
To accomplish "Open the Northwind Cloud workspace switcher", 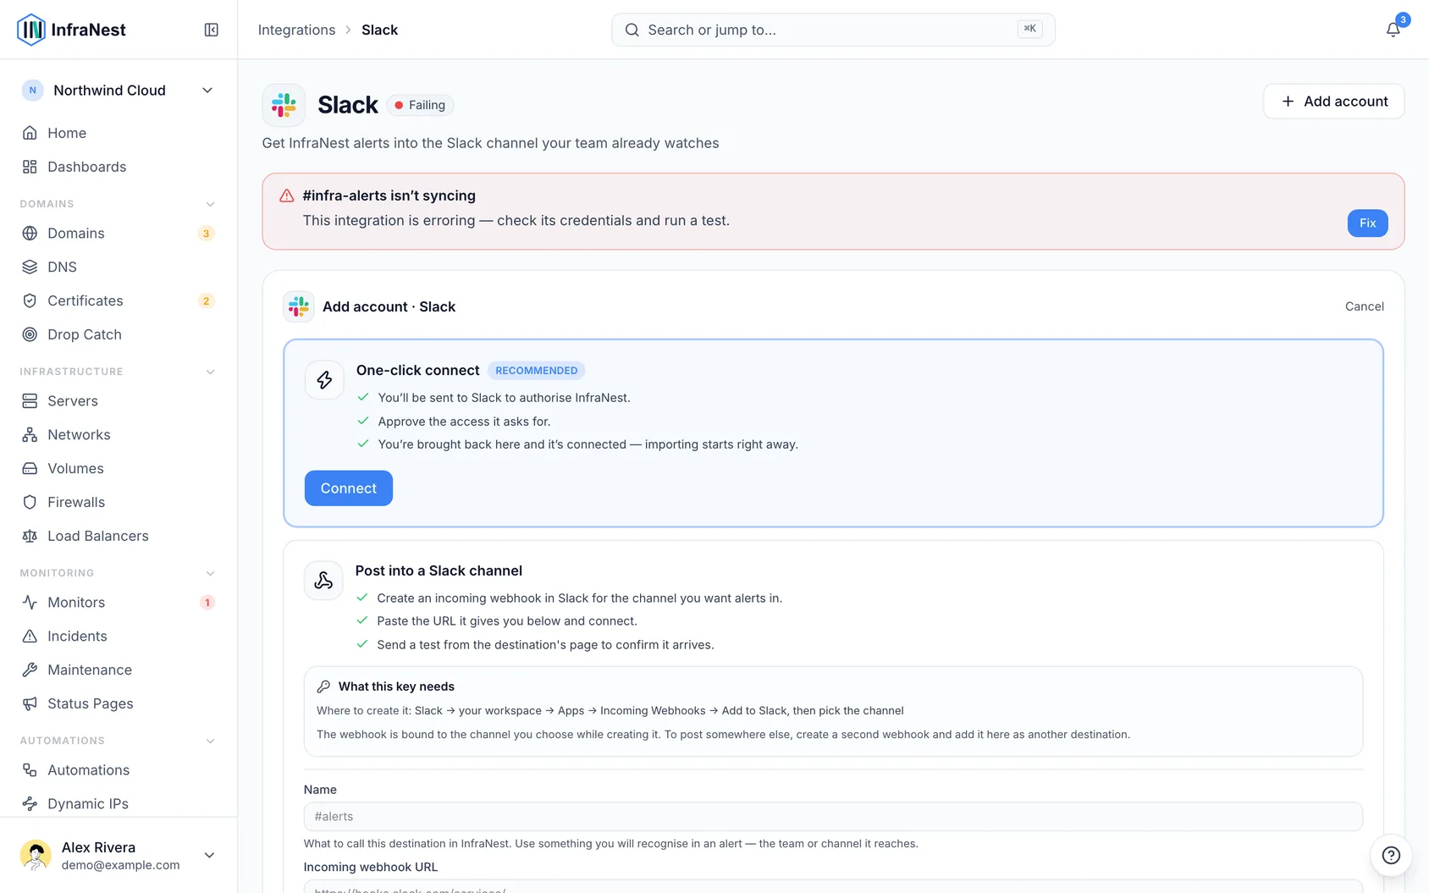I will pyautogui.click(x=119, y=91).
